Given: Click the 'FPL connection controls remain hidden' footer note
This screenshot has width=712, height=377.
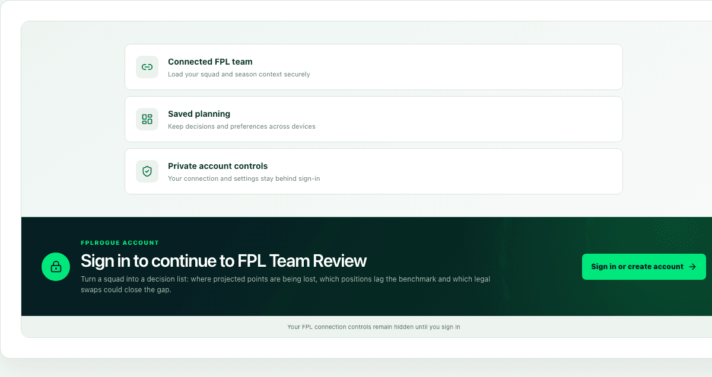Looking at the screenshot, I should (x=374, y=327).
